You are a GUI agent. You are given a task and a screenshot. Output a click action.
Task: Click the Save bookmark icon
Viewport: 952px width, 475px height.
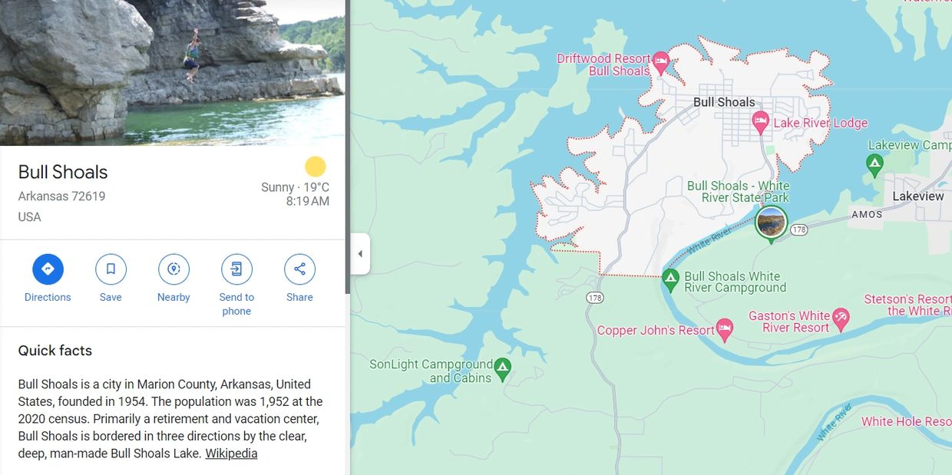(x=111, y=269)
